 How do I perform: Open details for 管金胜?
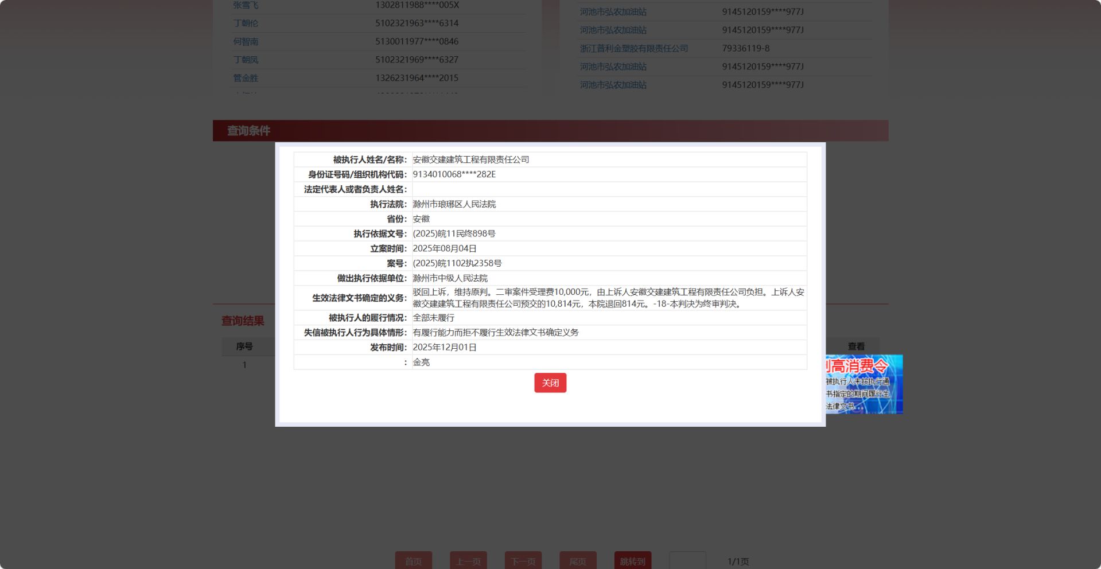(247, 77)
